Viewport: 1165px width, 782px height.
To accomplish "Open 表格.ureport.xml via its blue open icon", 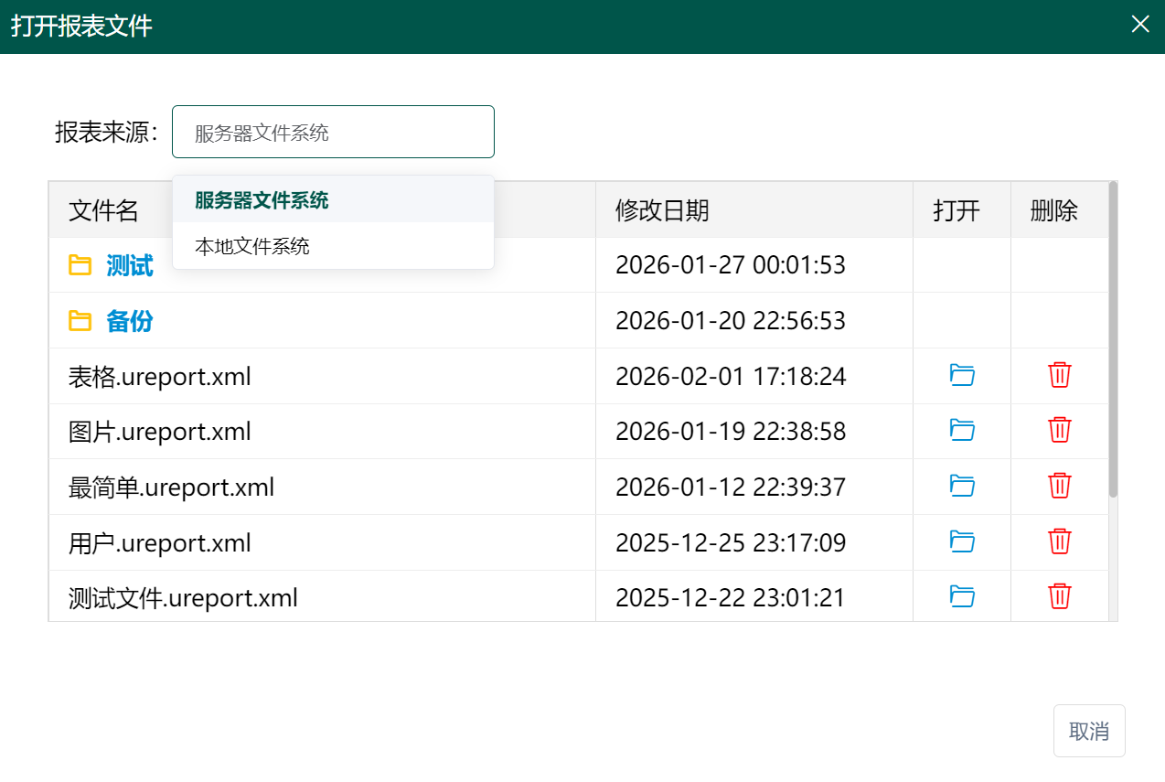I will pyautogui.click(x=961, y=375).
